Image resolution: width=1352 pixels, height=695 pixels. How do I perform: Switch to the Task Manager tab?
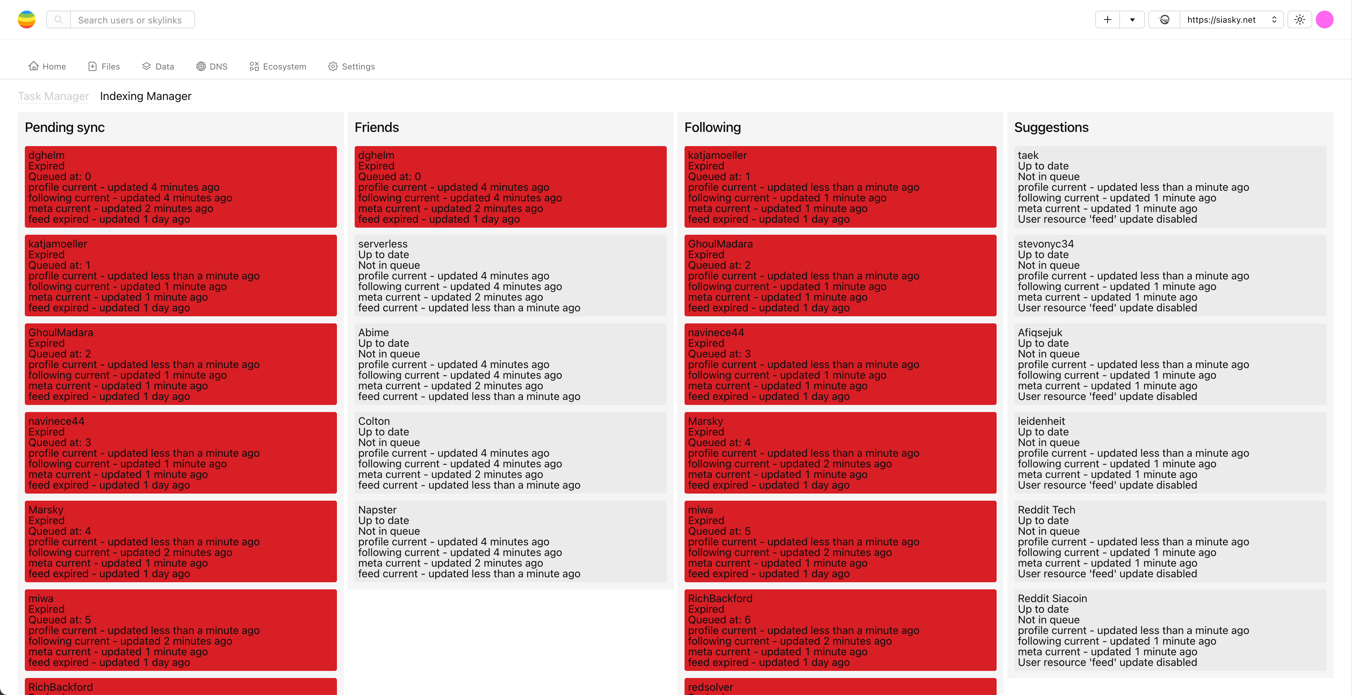coord(54,96)
